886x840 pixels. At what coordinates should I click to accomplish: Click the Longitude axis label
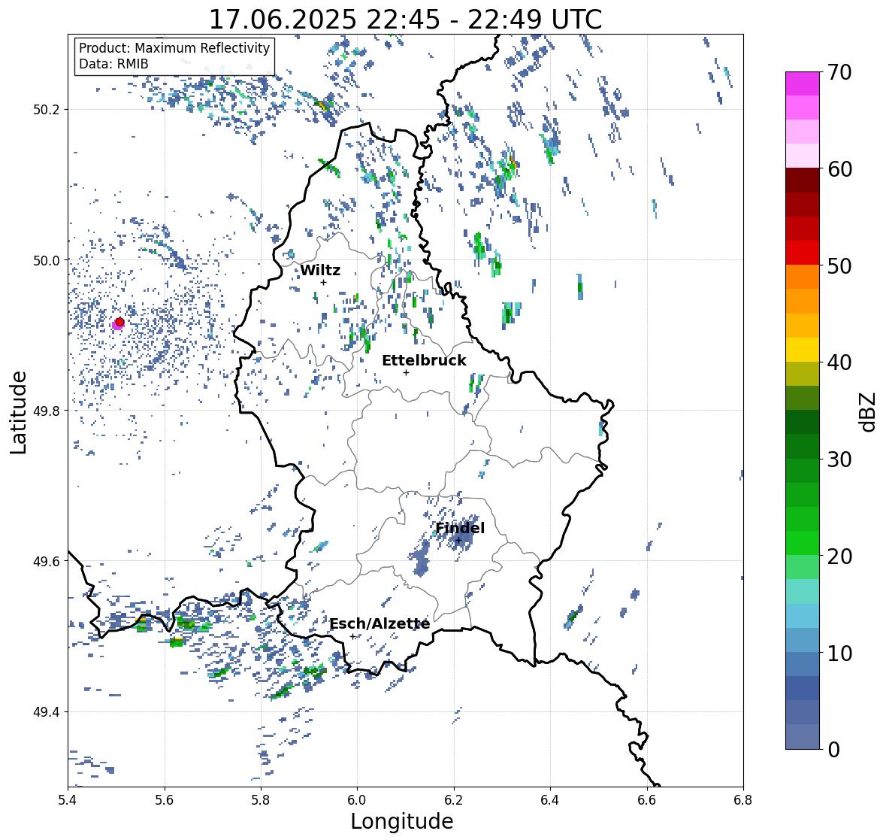click(x=402, y=821)
